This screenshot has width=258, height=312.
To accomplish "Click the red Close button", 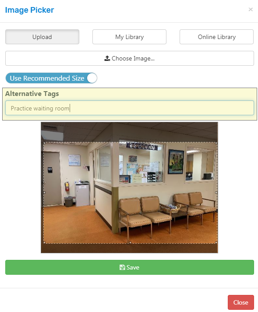I will click(240, 302).
